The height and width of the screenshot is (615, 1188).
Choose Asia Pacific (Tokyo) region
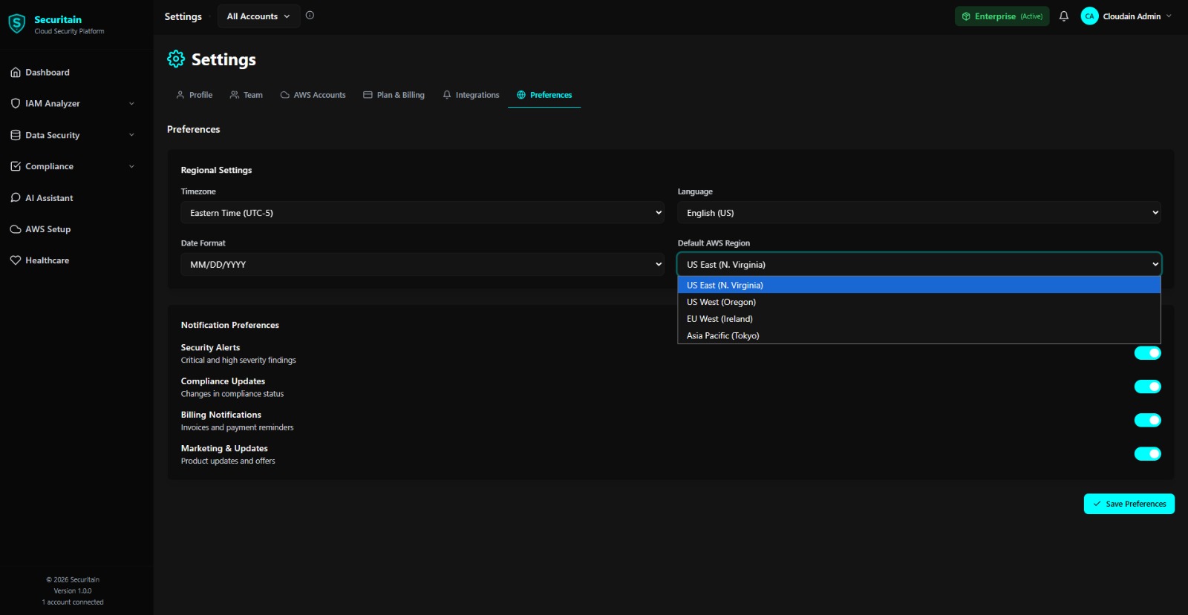(x=919, y=335)
